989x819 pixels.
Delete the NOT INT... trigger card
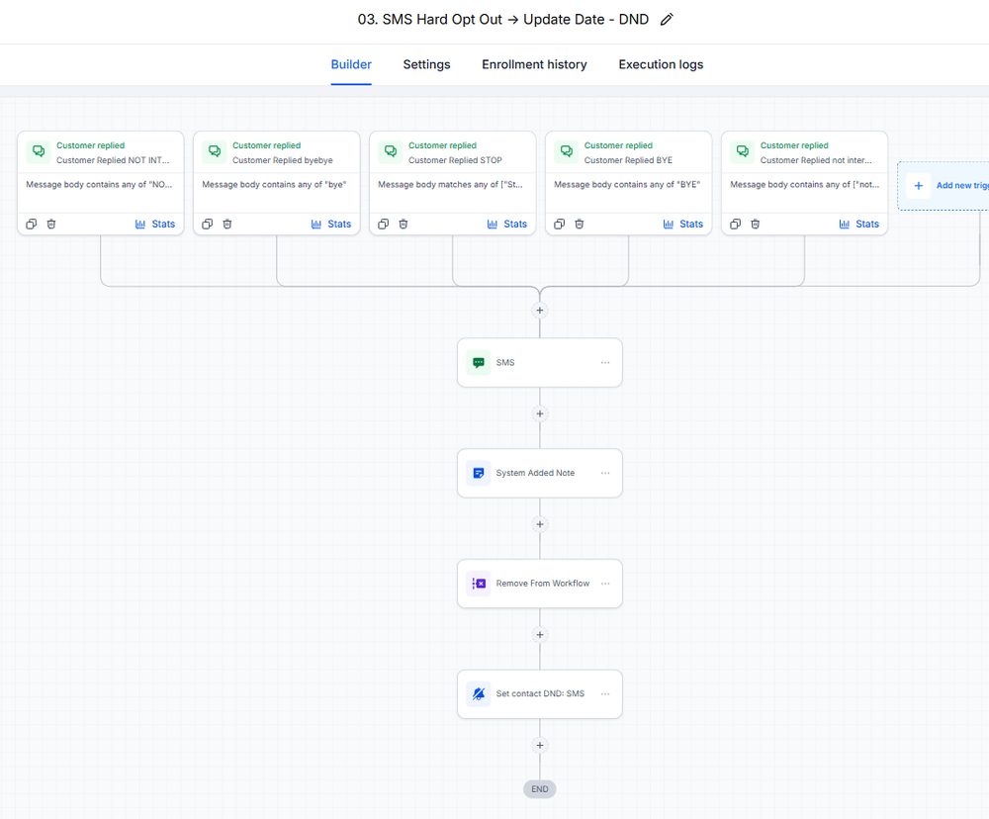[x=51, y=224]
